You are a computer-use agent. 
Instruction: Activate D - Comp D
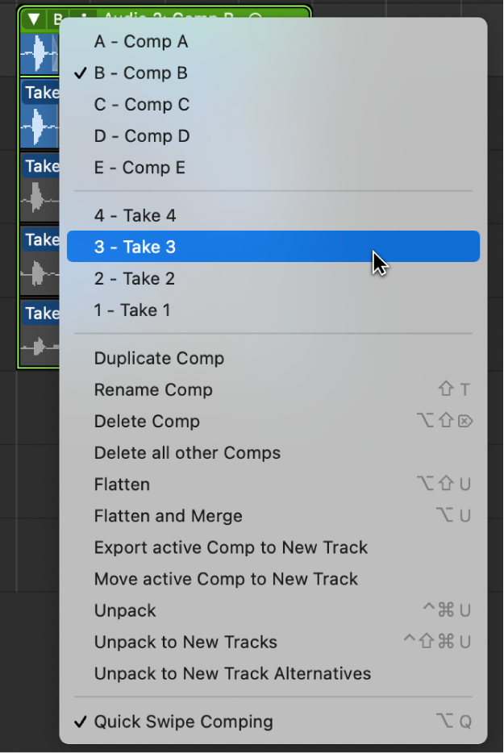[141, 136]
